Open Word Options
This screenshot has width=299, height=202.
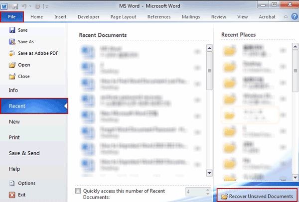coord(22,183)
